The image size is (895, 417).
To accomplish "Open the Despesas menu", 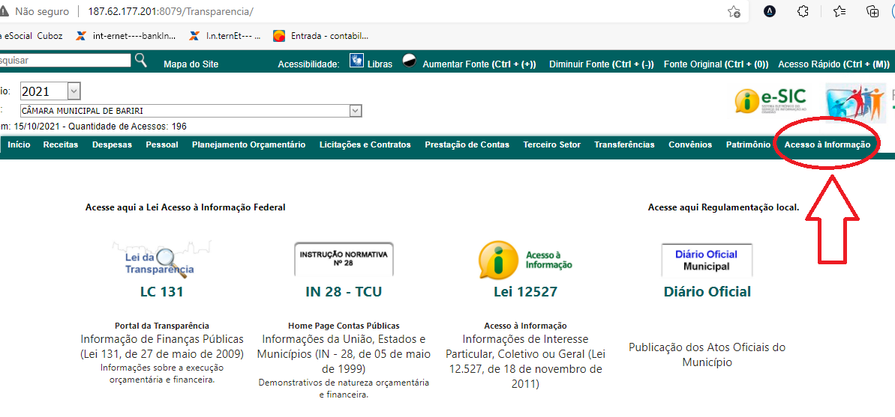I will pyautogui.click(x=112, y=144).
